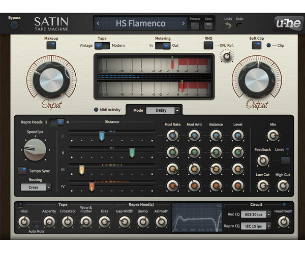
Task: Click the green Balance knob row II
Action: click(x=216, y=152)
